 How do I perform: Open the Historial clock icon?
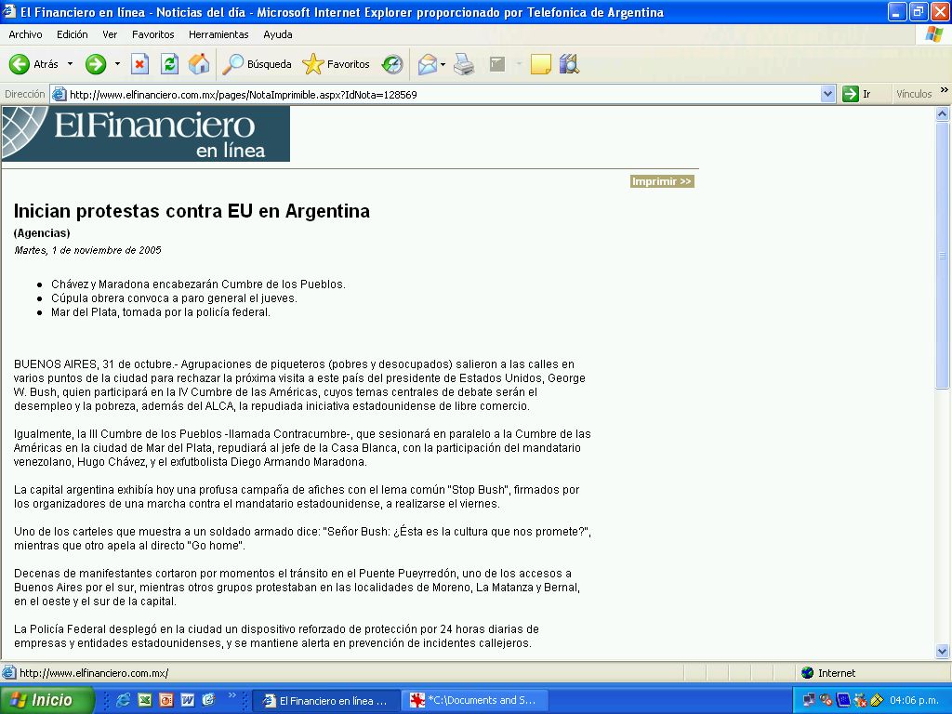392,64
